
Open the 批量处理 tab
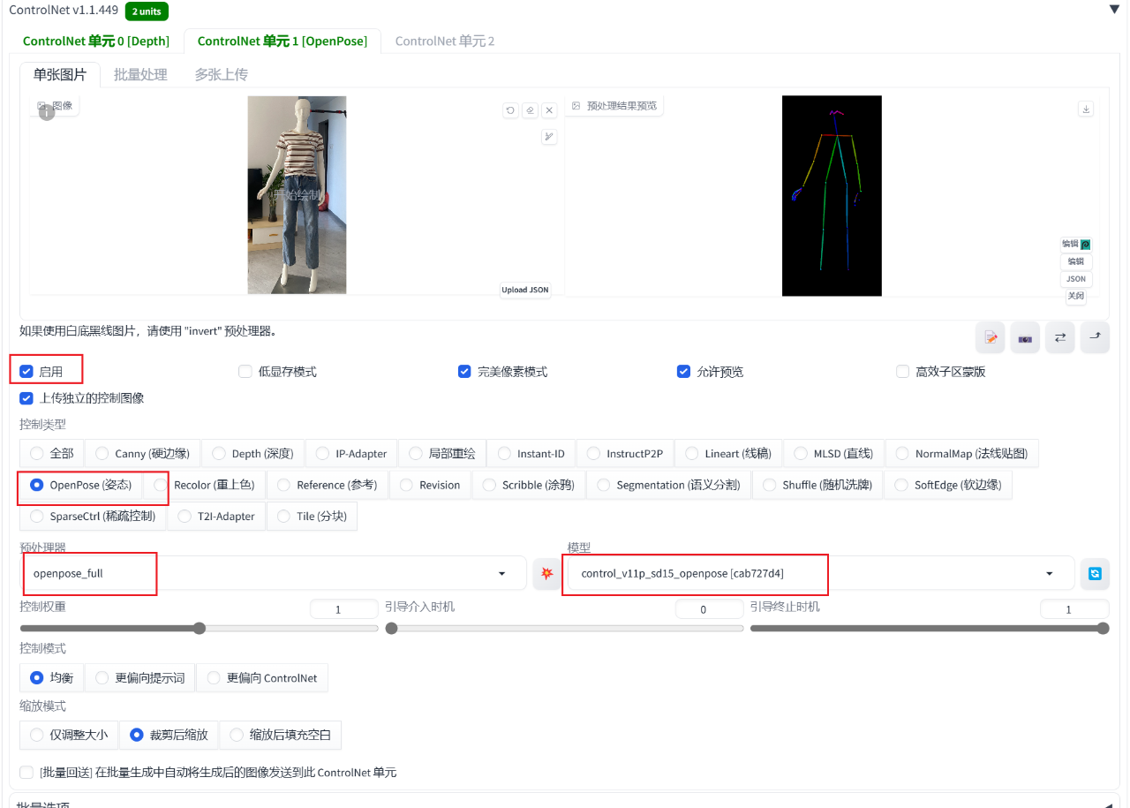tap(140, 75)
